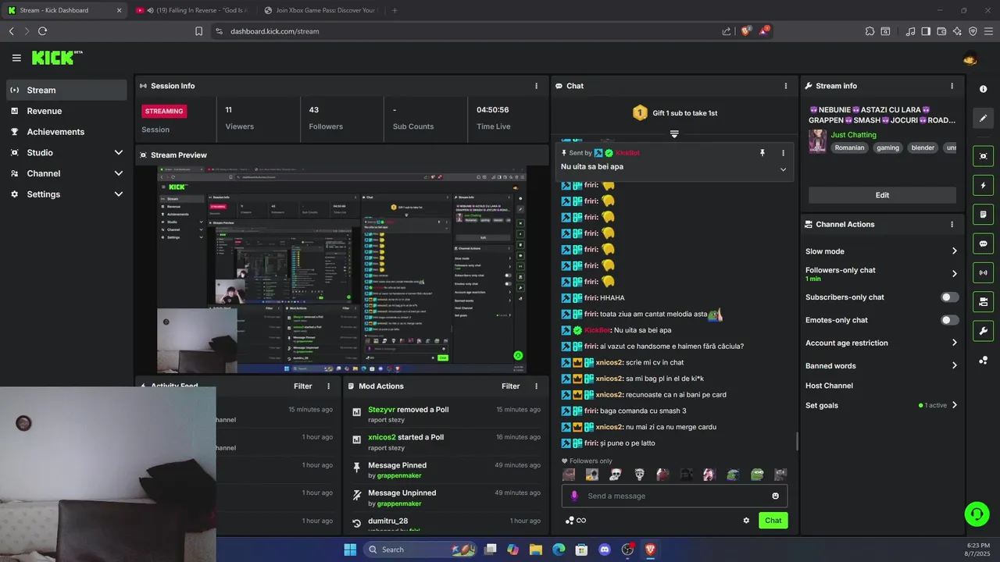1000x562 pixels.
Task: Insert the skull with Santa hat emote
Action: point(616,475)
